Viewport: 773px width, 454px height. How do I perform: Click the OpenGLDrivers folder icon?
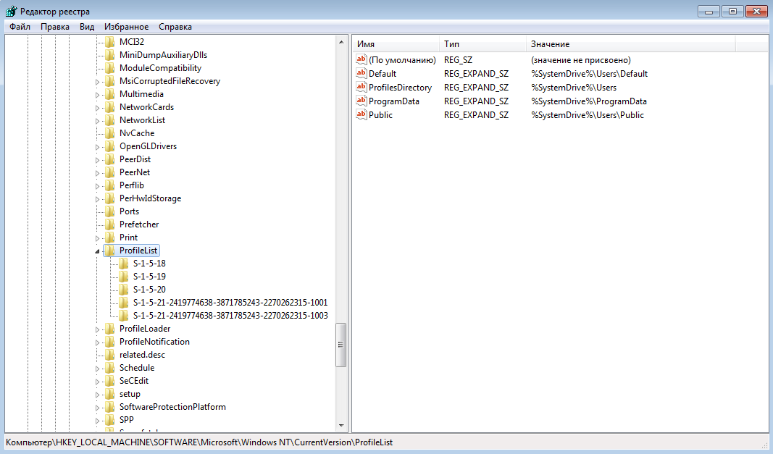click(x=110, y=146)
